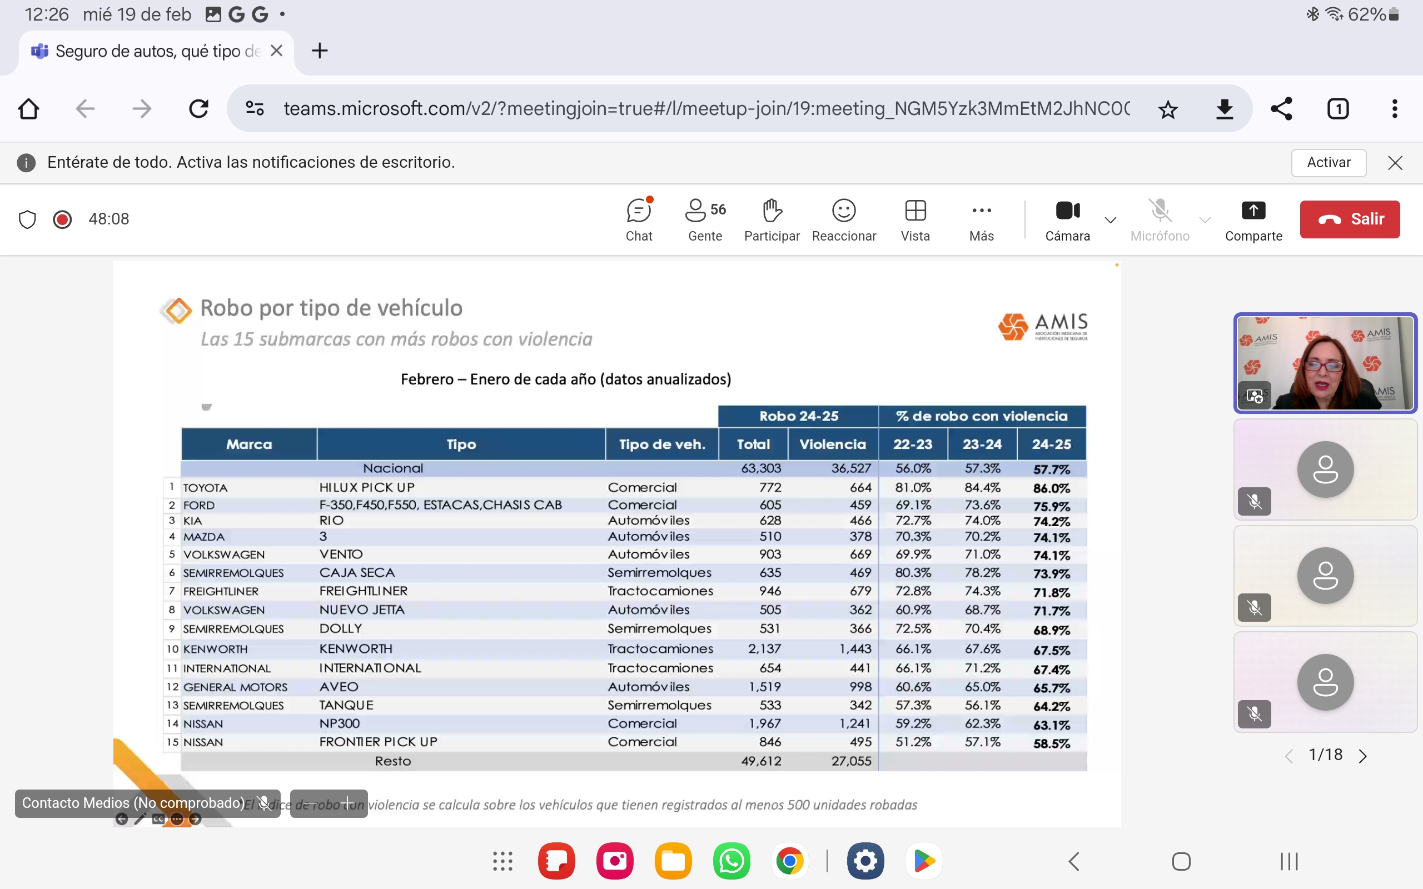1423x889 pixels.
Task: Change meeting layout via Vista
Action: 916,220
